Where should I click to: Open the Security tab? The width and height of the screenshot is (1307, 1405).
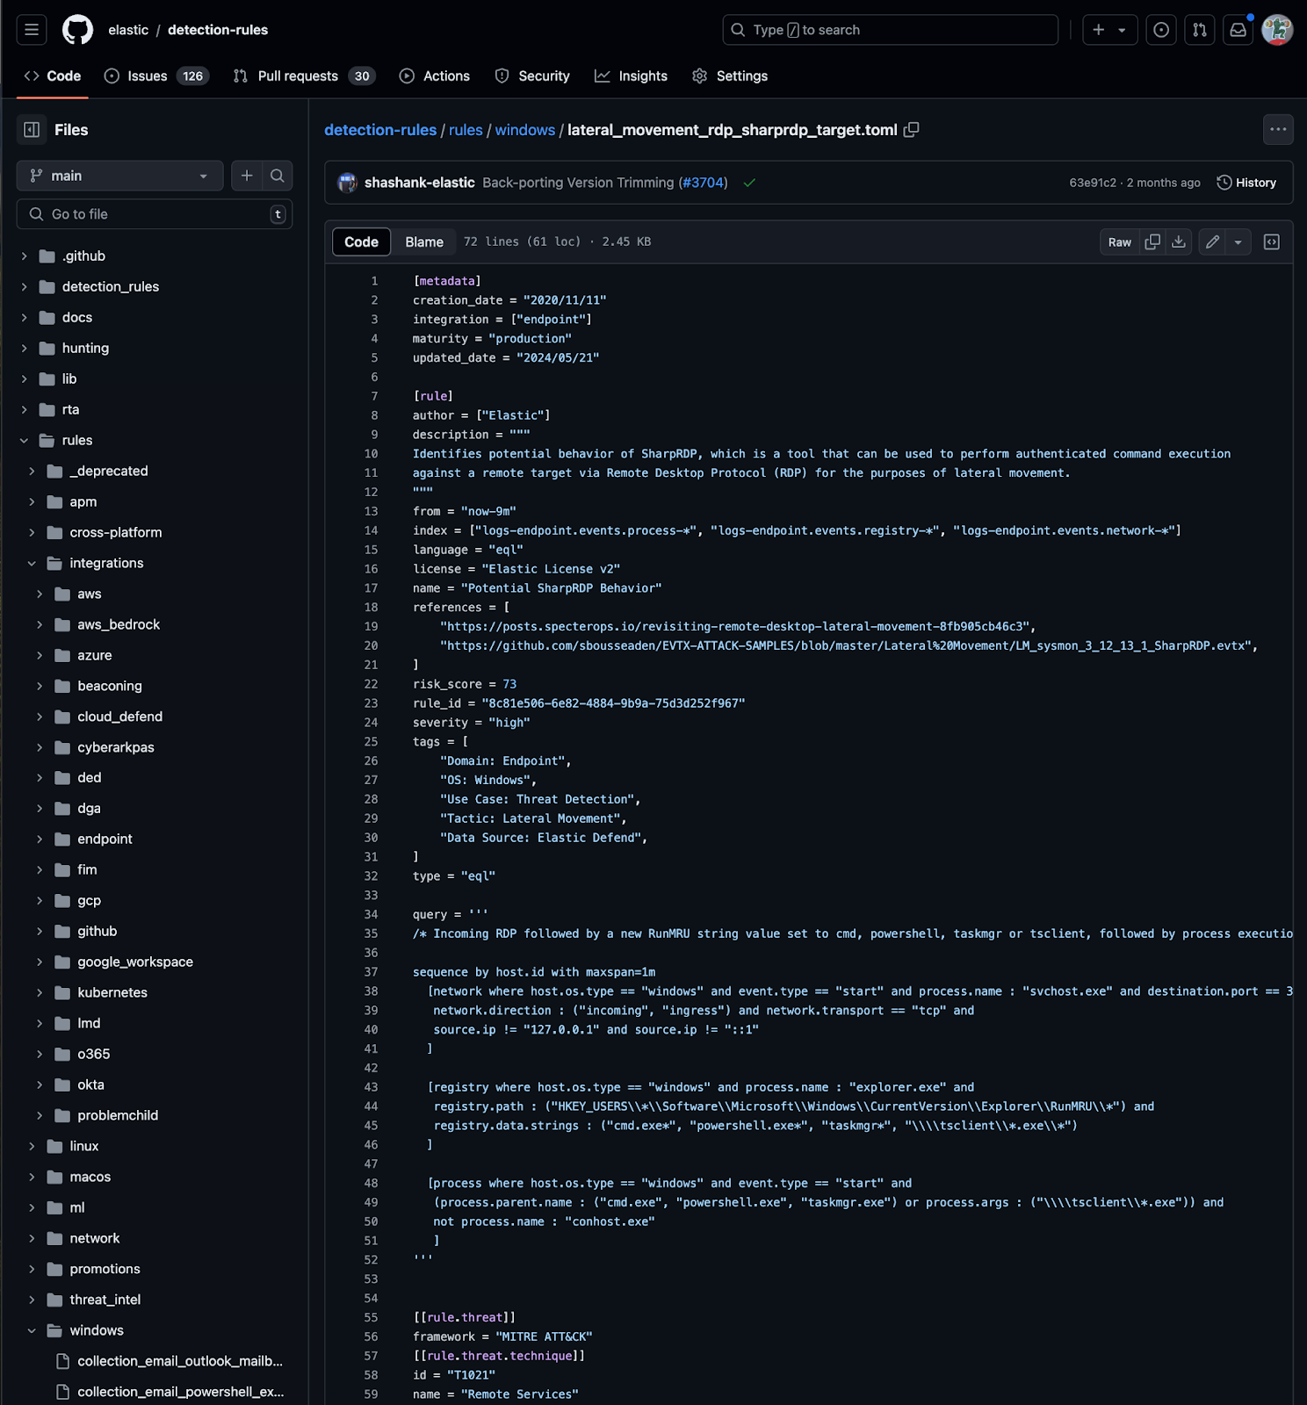coord(532,76)
